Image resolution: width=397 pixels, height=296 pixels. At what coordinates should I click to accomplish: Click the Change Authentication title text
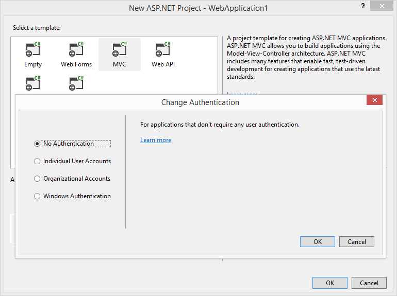coord(200,102)
